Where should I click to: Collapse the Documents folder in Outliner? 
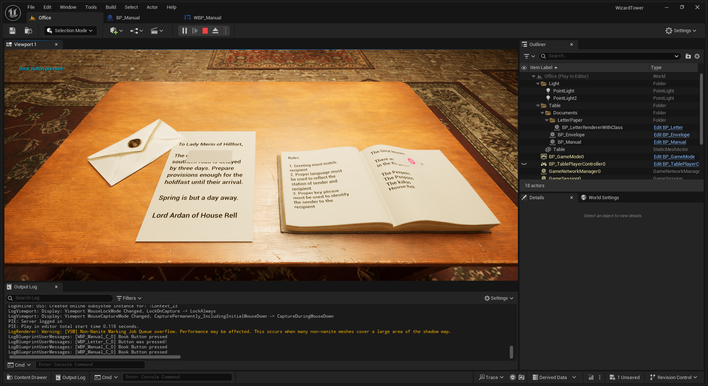[542, 113]
